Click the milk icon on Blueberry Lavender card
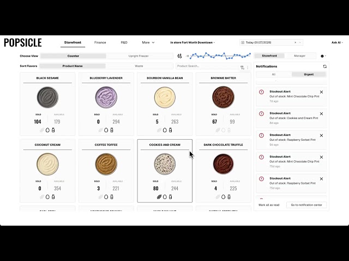The image size is (349, 261). [112, 130]
